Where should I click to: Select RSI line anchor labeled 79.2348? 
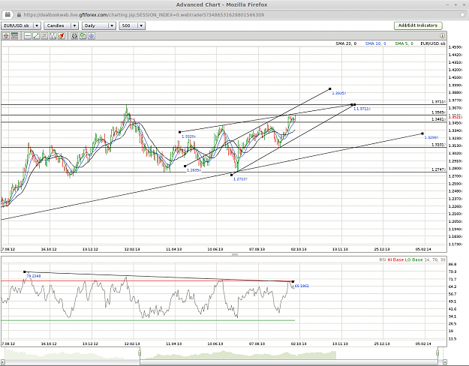25,271
